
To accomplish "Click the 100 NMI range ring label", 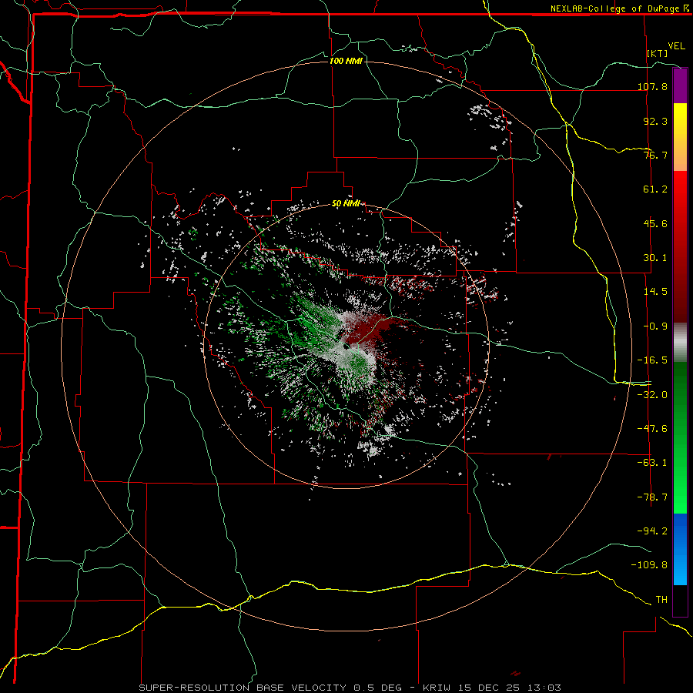I will coord(346,61).
